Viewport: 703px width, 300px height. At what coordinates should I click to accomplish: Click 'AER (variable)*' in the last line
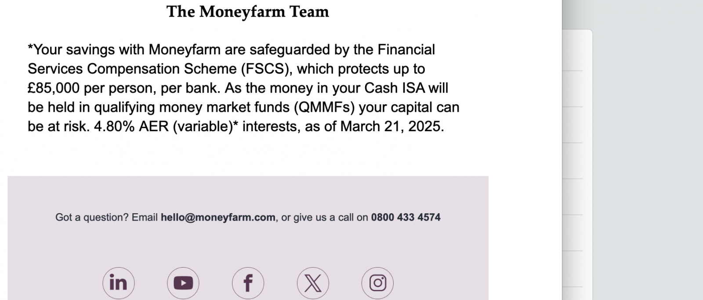click(x=189, y=127)
